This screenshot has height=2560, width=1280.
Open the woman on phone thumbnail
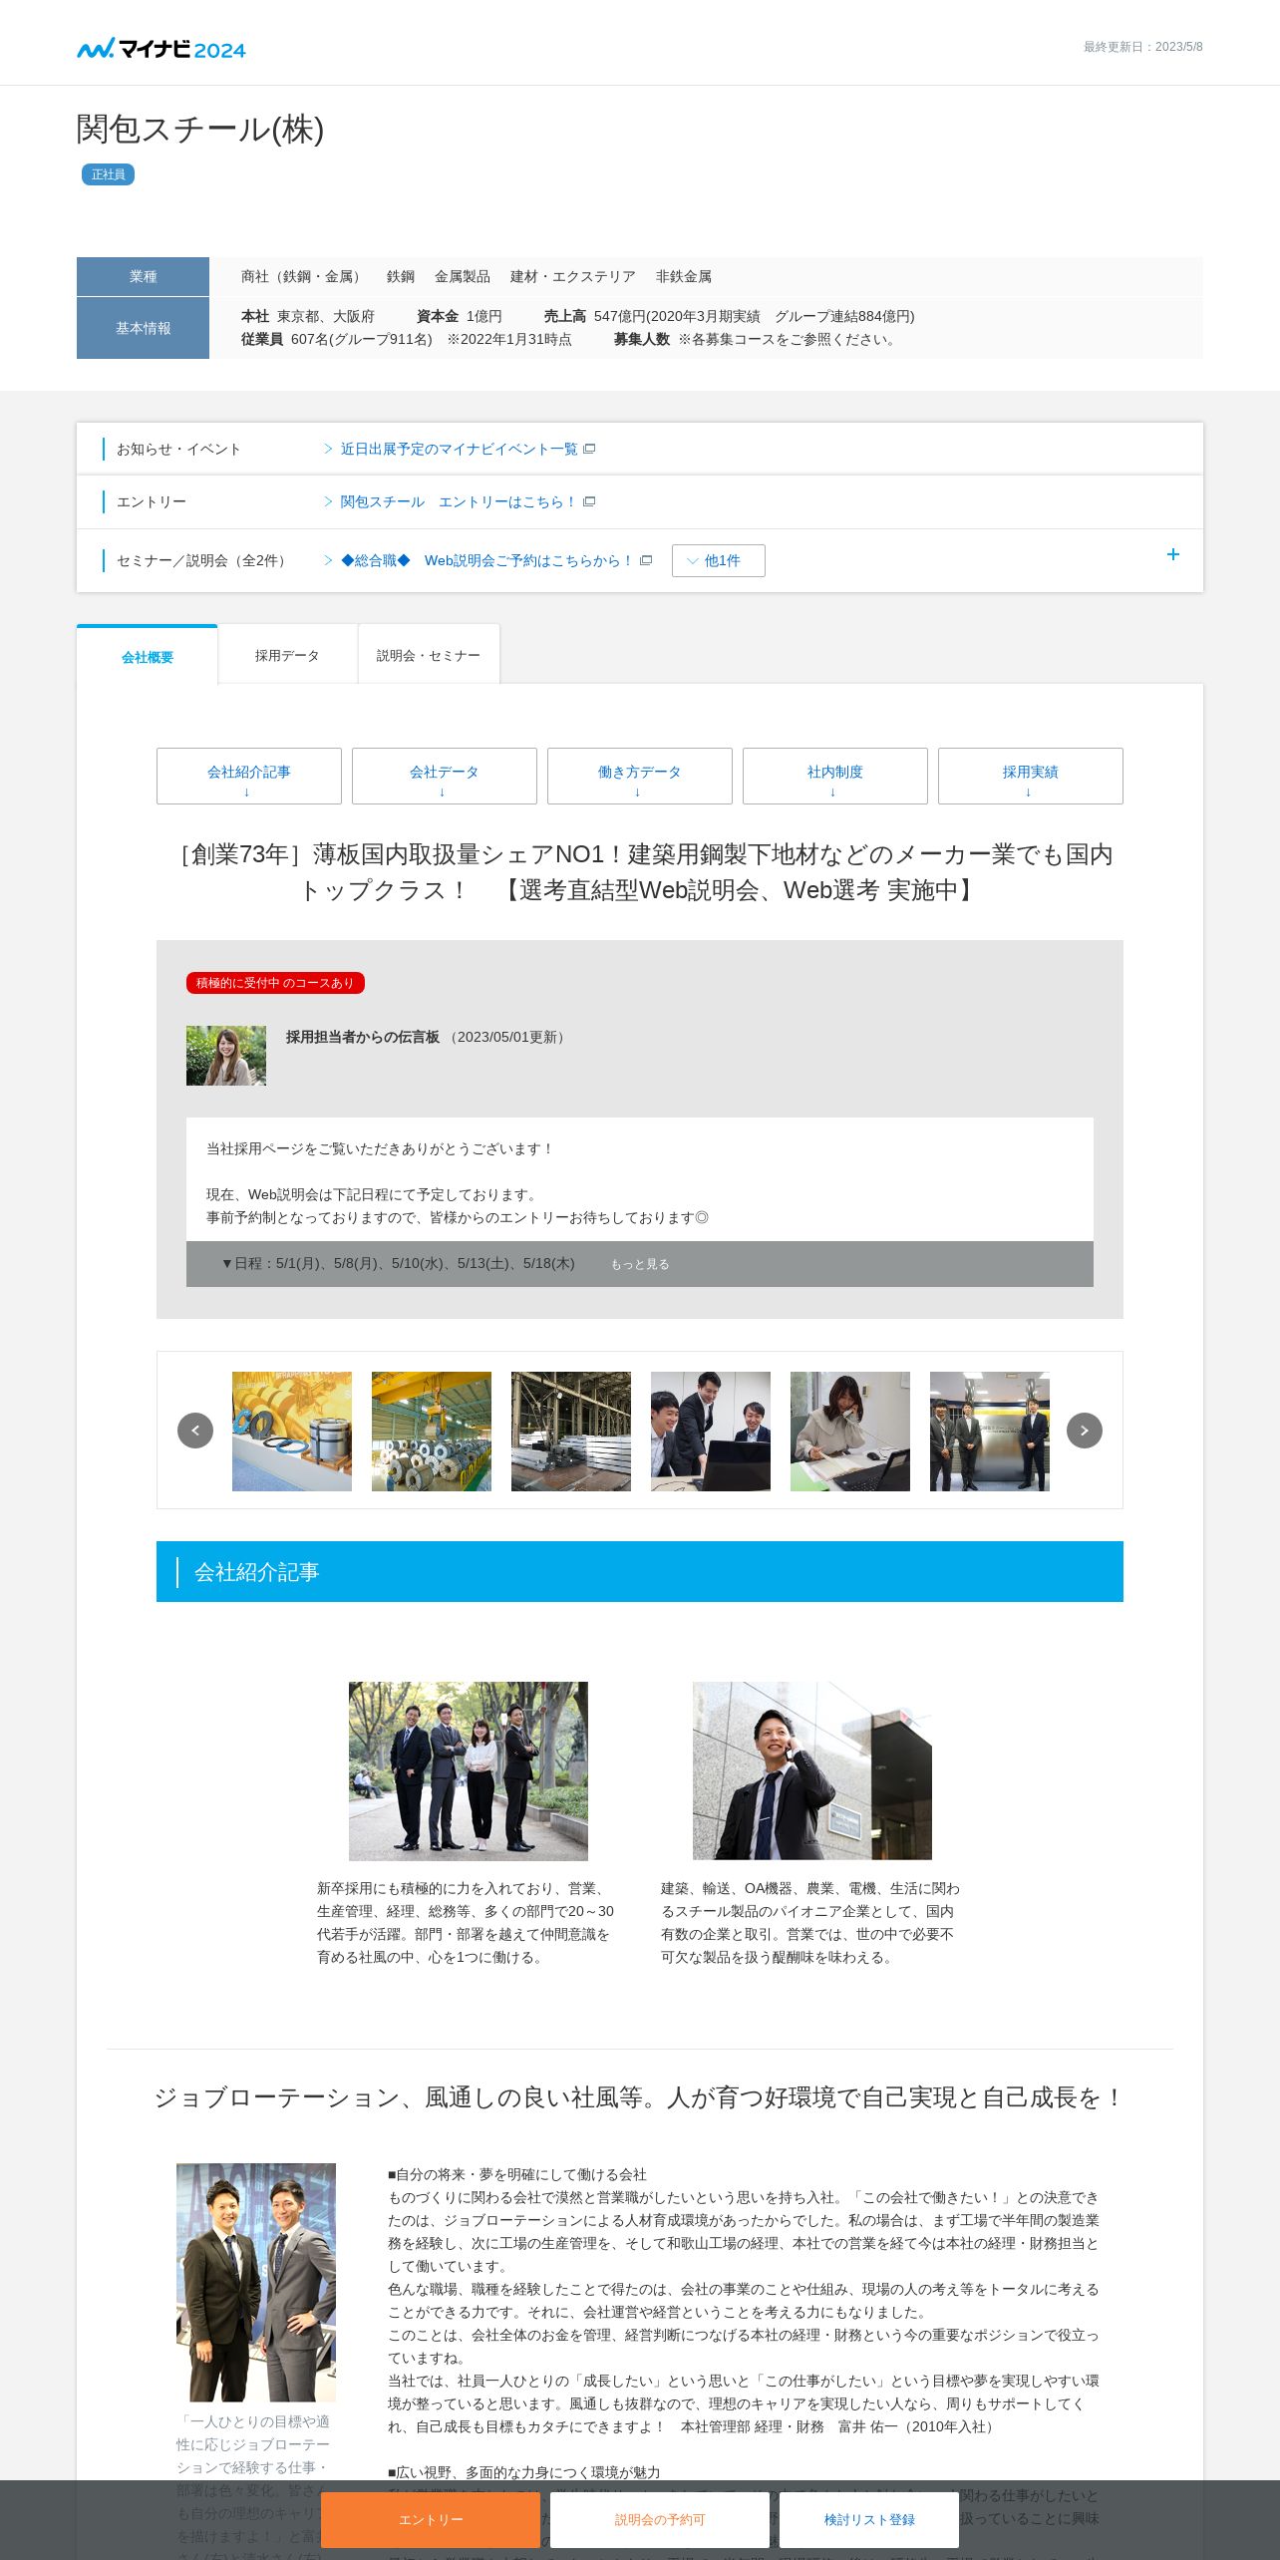[x=850, y=1432]
